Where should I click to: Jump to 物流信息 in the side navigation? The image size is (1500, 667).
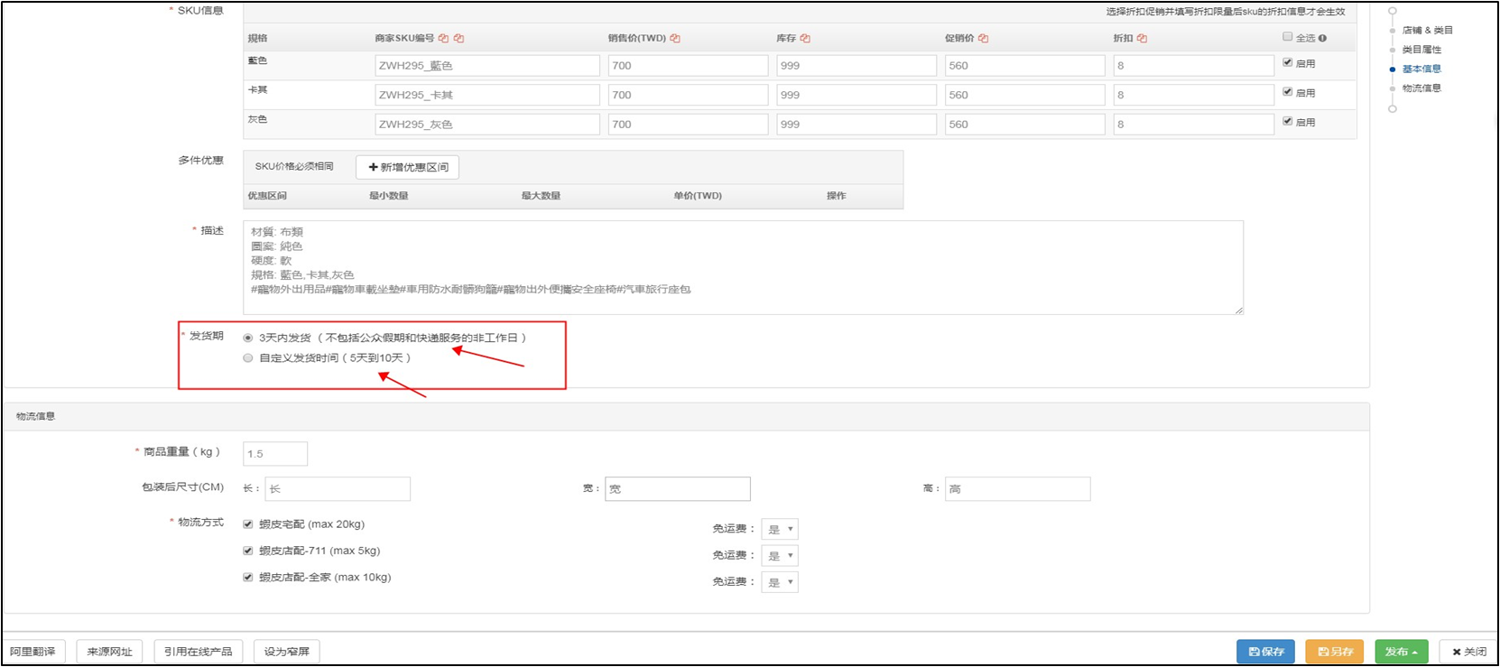point(1421,88)
